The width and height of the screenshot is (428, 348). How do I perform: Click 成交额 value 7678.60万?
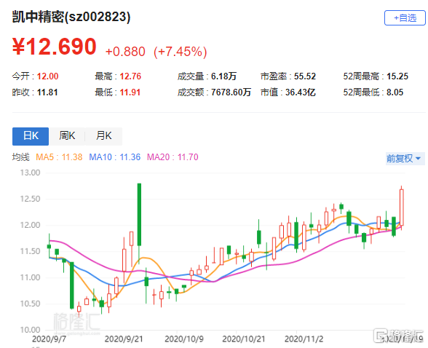(x=231, y=92)
